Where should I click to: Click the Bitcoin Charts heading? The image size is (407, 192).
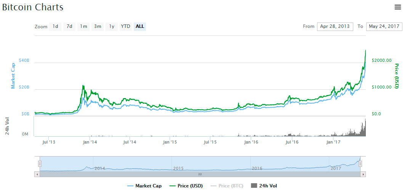(x=33, y=7)
